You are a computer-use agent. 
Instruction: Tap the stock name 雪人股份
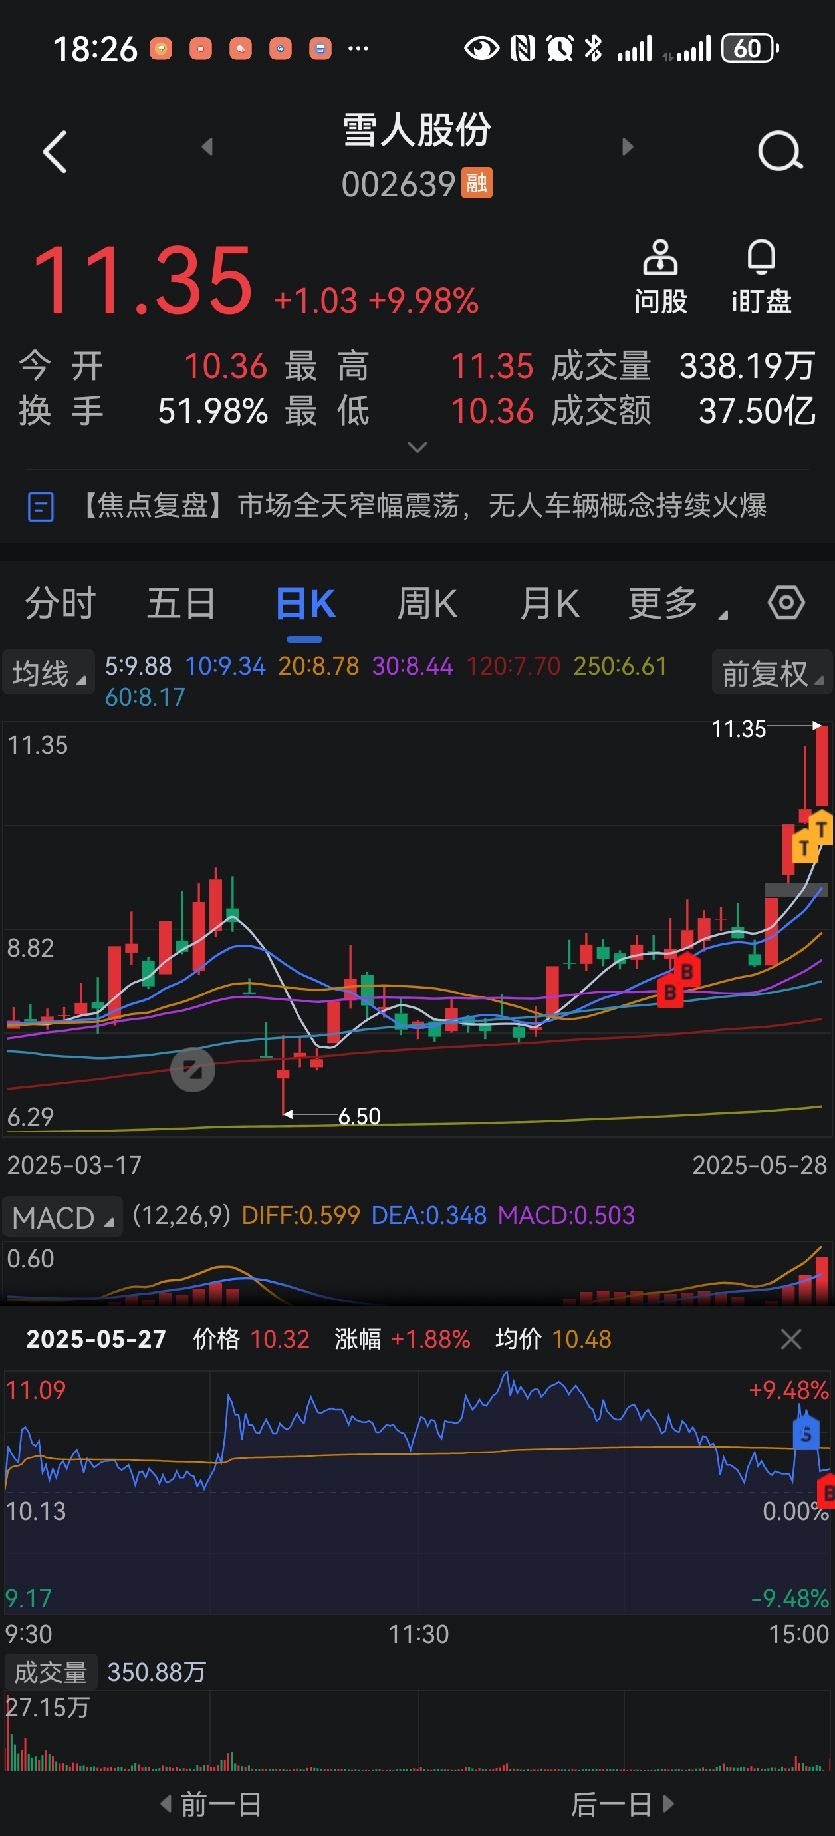pos(417,130)
